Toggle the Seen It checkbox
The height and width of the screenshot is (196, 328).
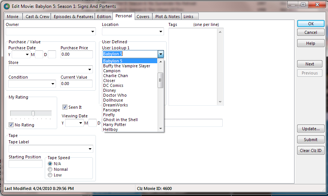pos(65,107)
